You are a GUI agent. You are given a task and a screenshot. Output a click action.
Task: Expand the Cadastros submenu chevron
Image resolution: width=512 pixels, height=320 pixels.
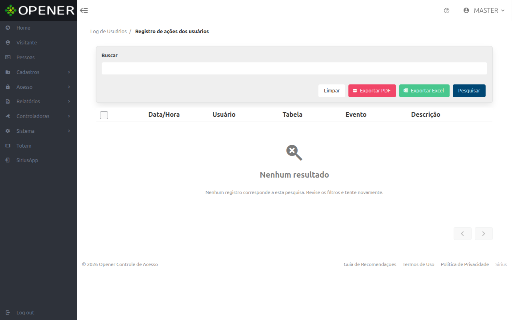(x=69, y=72)
